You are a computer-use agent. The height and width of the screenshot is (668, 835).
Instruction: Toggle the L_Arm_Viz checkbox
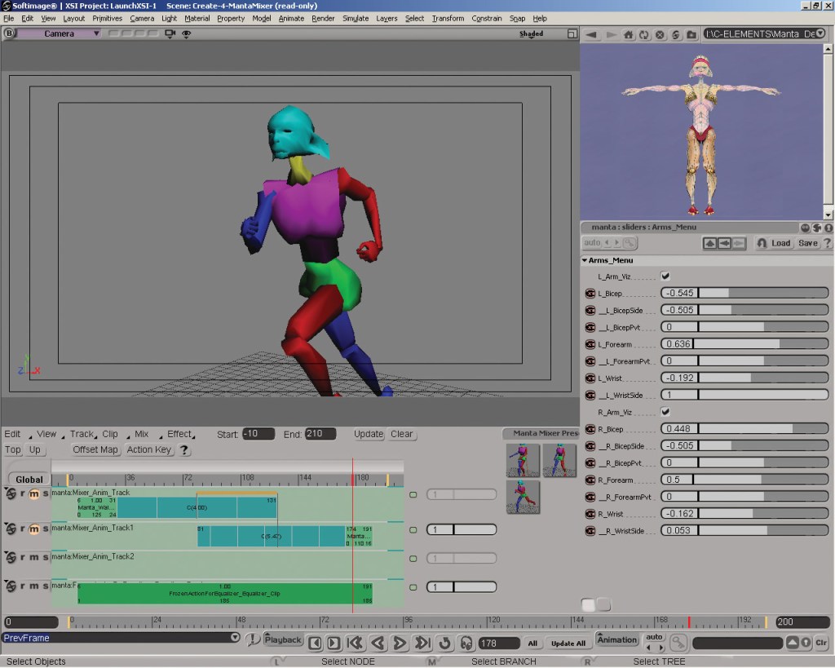[665, 276]
